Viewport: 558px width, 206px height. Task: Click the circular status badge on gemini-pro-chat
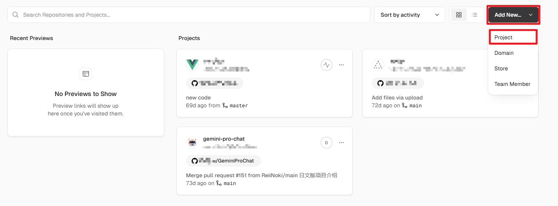[x=327, y=143]
